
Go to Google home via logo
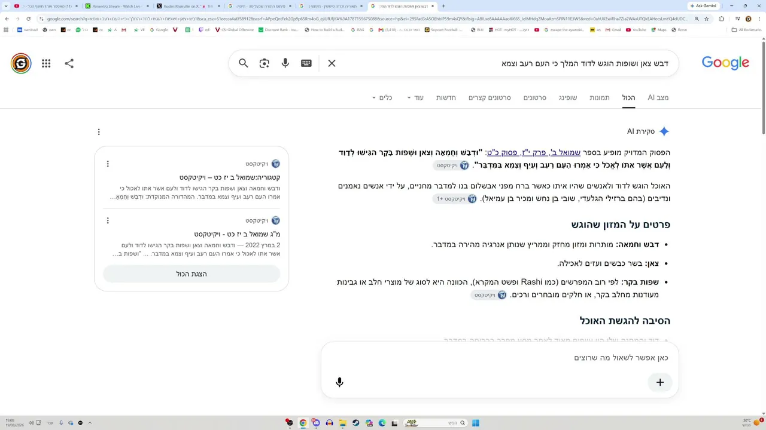coord(725,63)
